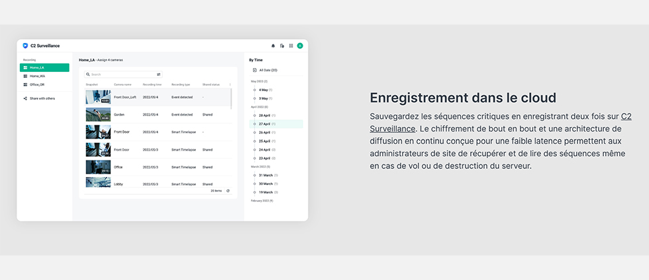Choose 31 March timeline entry
The width and height of the screenshot is (649, 280).
(265, 175)
